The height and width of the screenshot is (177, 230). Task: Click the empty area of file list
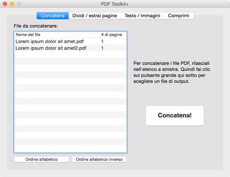pyautogui.click(x=71, y=102)
